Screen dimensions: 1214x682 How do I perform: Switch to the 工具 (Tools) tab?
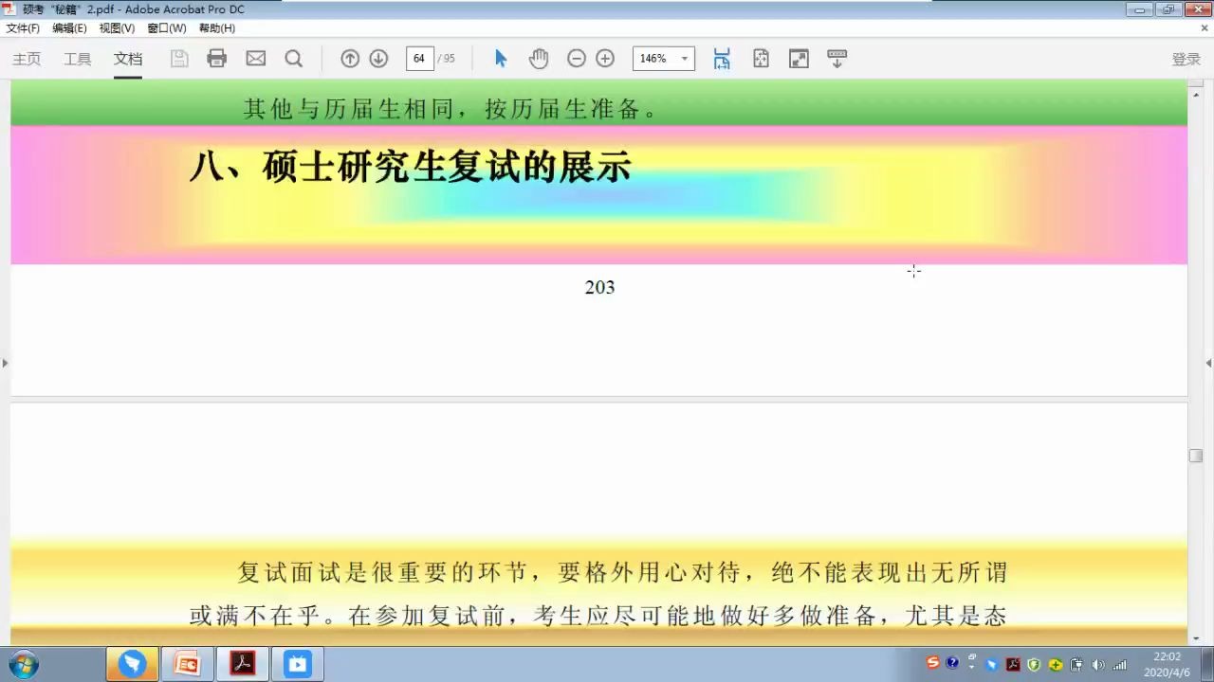pos(77,59)
